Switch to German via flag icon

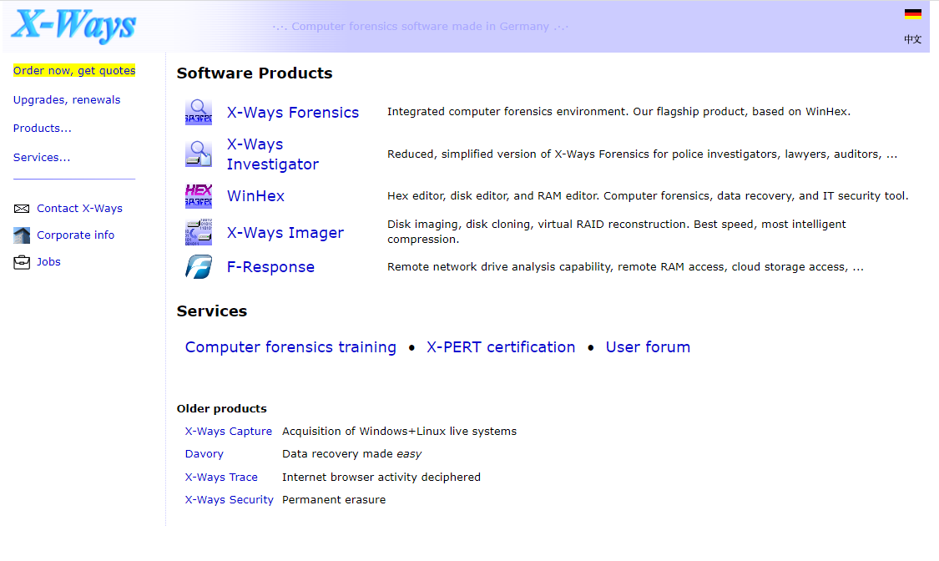912,14
